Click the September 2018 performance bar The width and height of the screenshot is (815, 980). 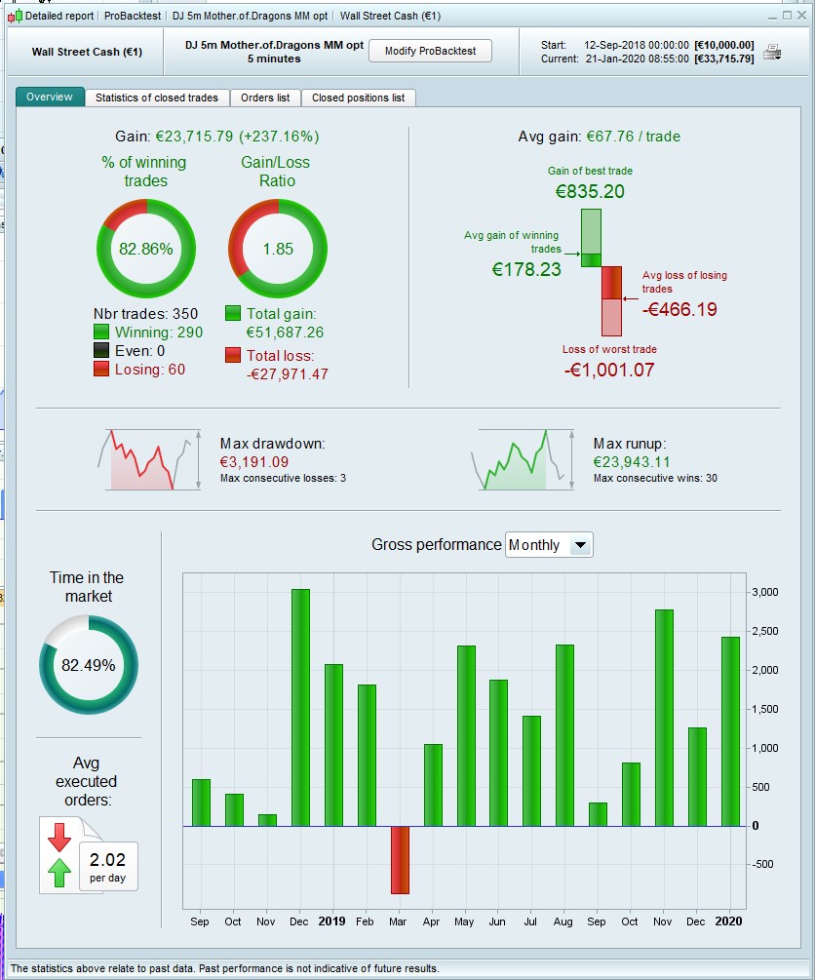coord(201,804)
